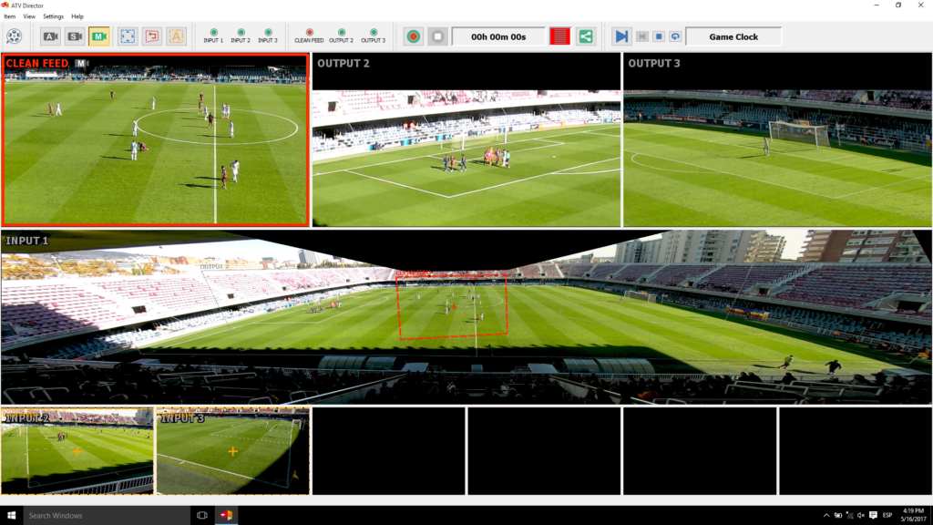The width and height of the screenshot is (933, 525).
Task: Start recording with the red record button
Action: pyautogui.click(x=413, y=36)
